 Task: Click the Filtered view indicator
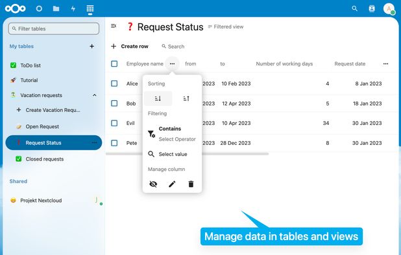[226, 27]
